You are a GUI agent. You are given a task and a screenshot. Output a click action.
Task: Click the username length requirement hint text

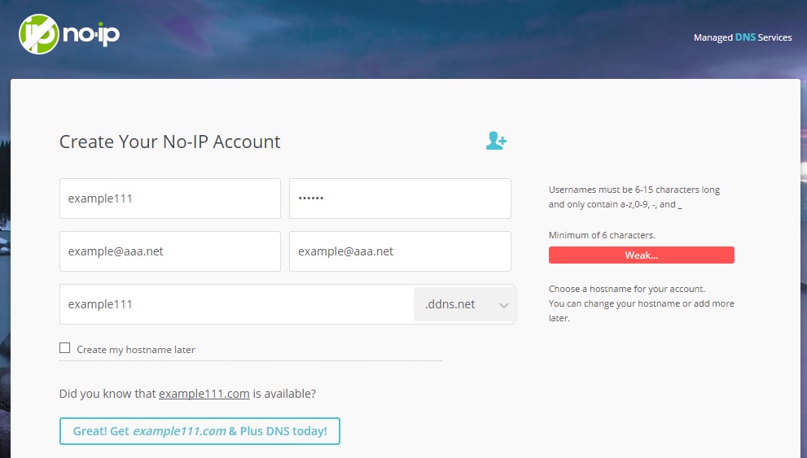click(634, 197)
